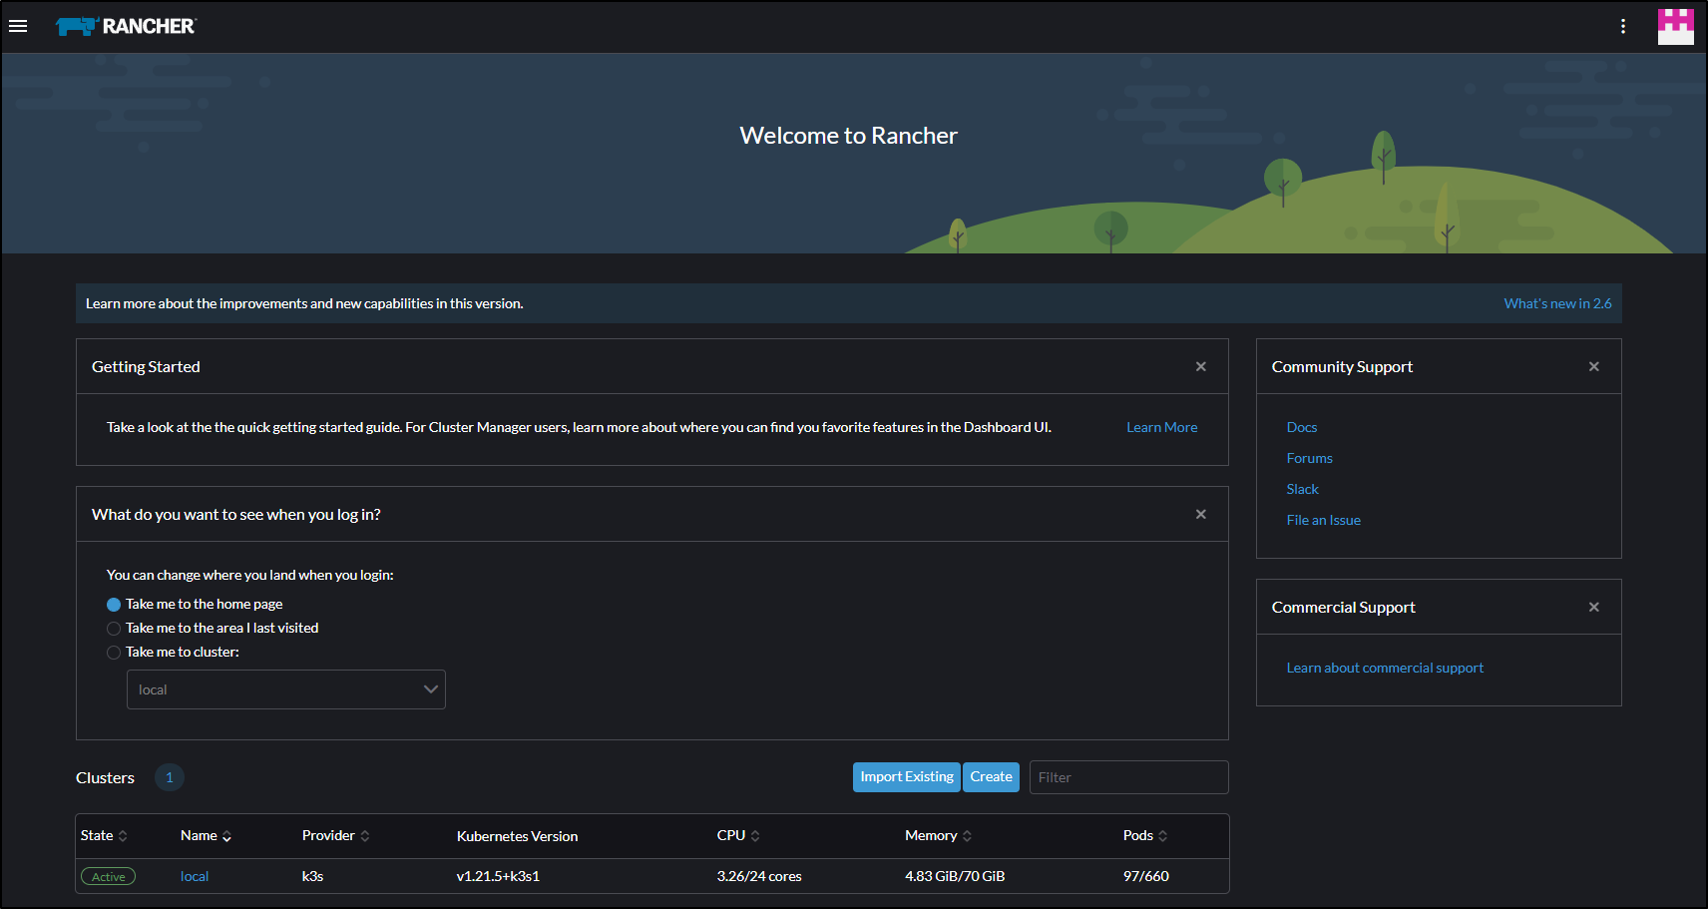Click the Rancher logo

coord(126,26)
